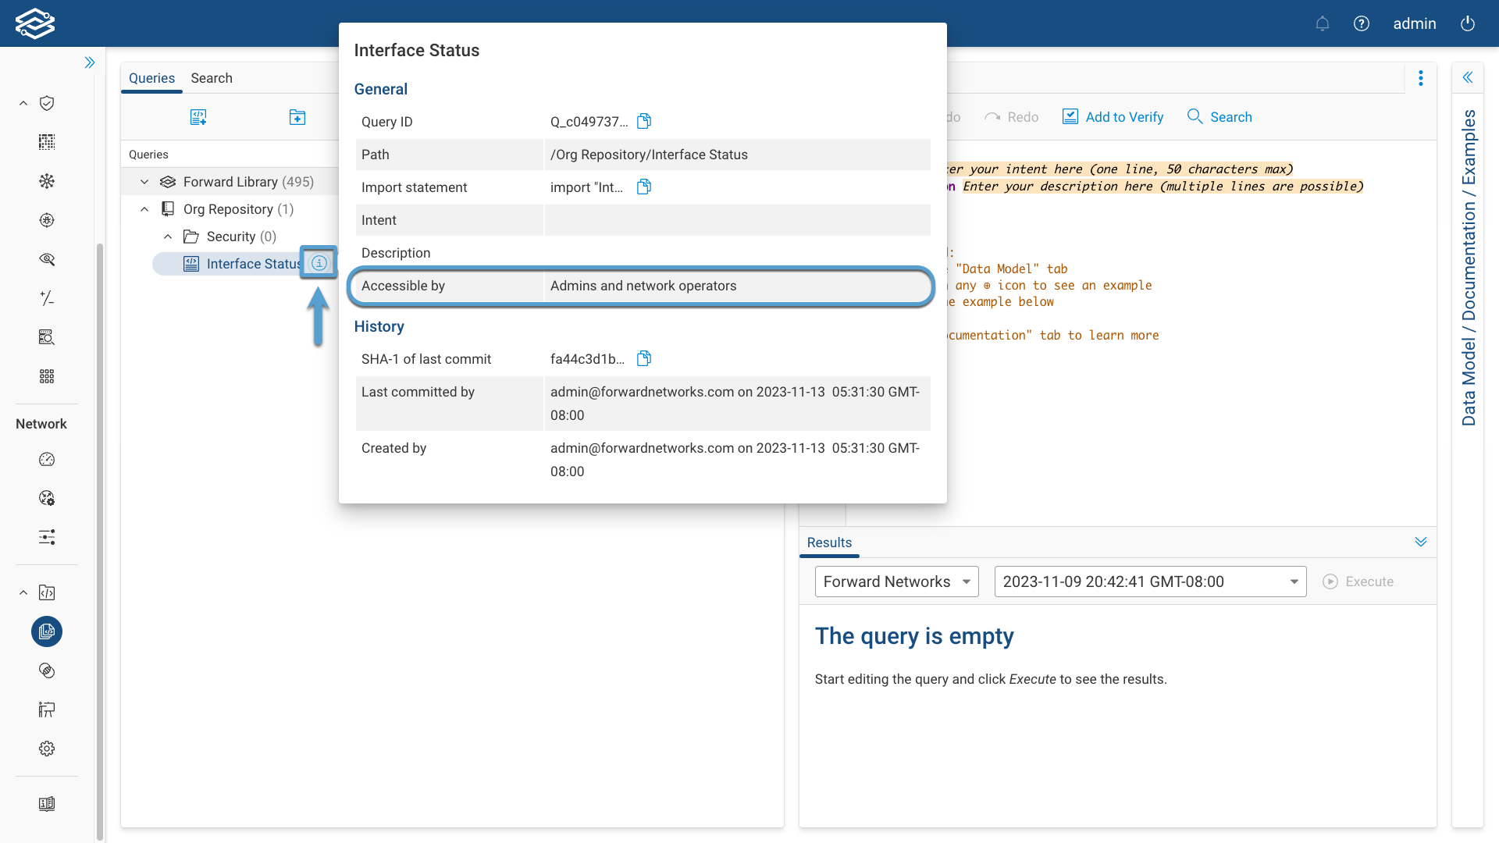This screenshot has width=1499, height=843.
Task: Click the help question mark icon
Action: point(1362,23)
